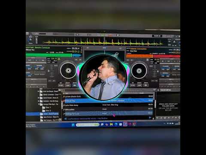Adjust the Deck B pitch slider
206x155 pixels.
[154, 71]
